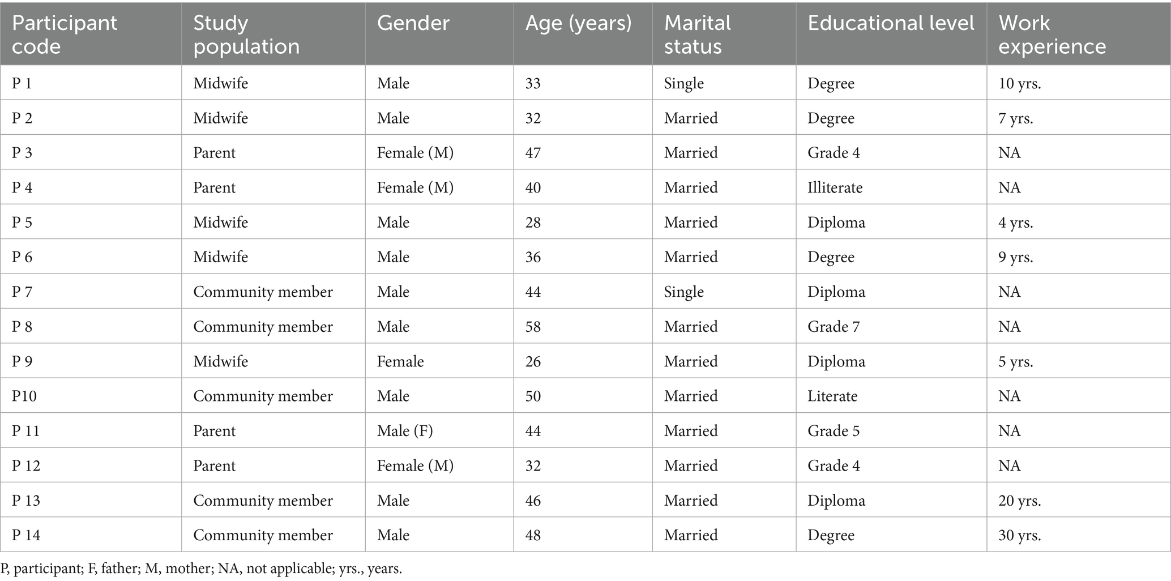Select the Marital status column header
This screenshot has height=581, width=1171.
click(x=724, y=34)
